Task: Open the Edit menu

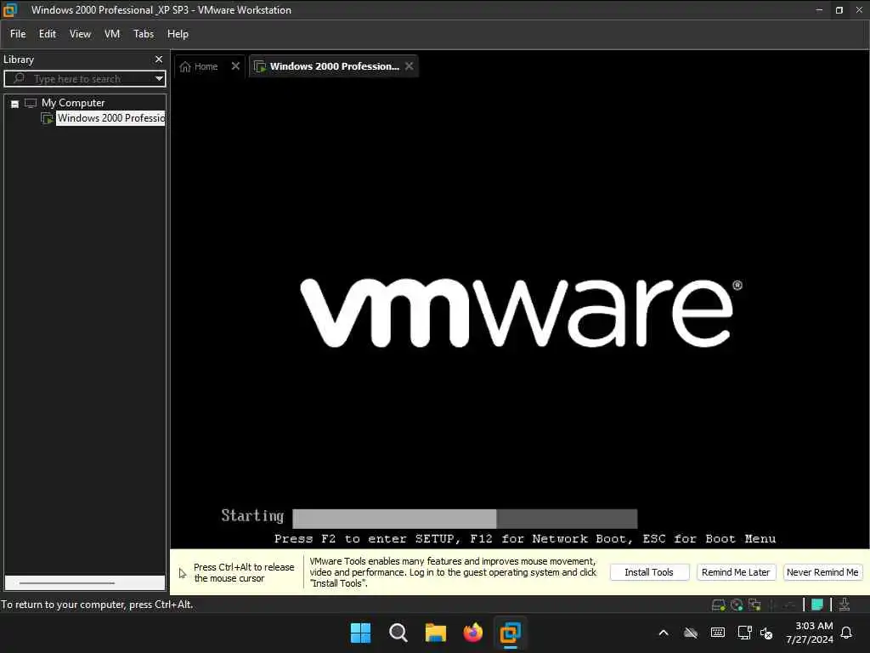Action: (x=48, y=34)
